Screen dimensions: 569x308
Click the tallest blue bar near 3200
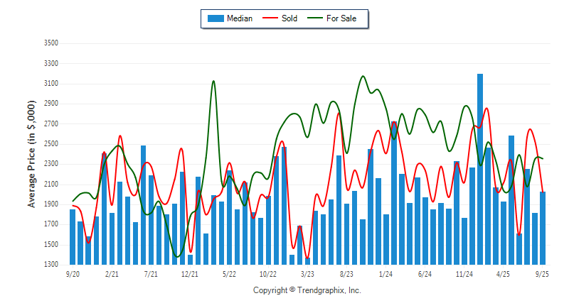480,169
